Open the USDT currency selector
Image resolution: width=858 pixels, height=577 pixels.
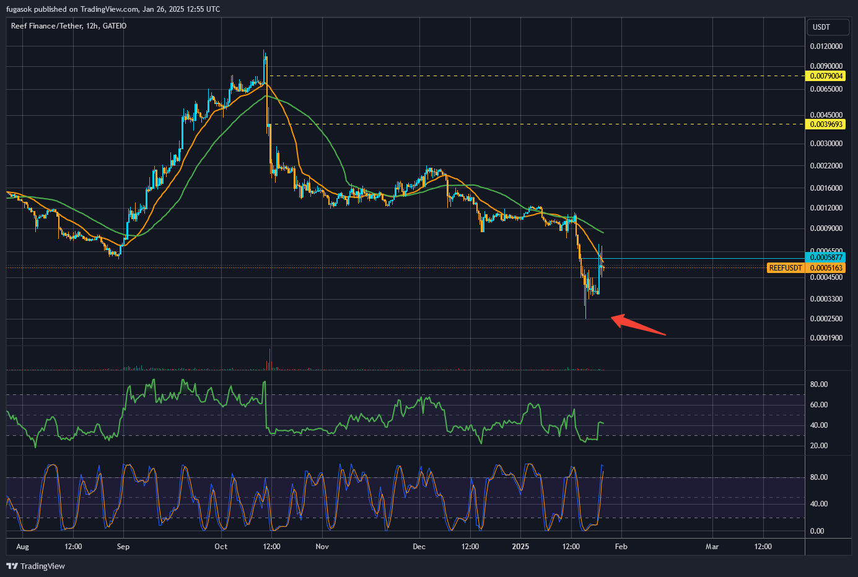(x=827, y=27)
